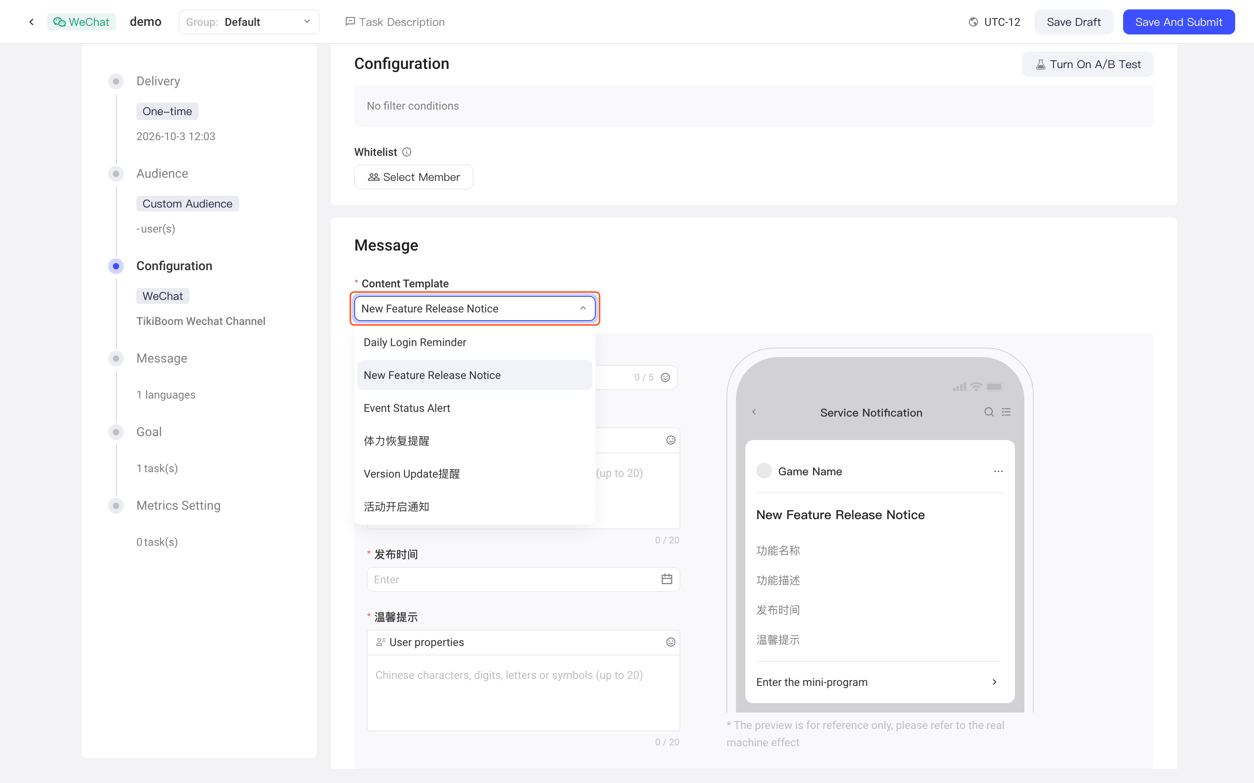1254x783 pixels.
Task: Click back chevron in phone preview
Action: pos(754,412)
